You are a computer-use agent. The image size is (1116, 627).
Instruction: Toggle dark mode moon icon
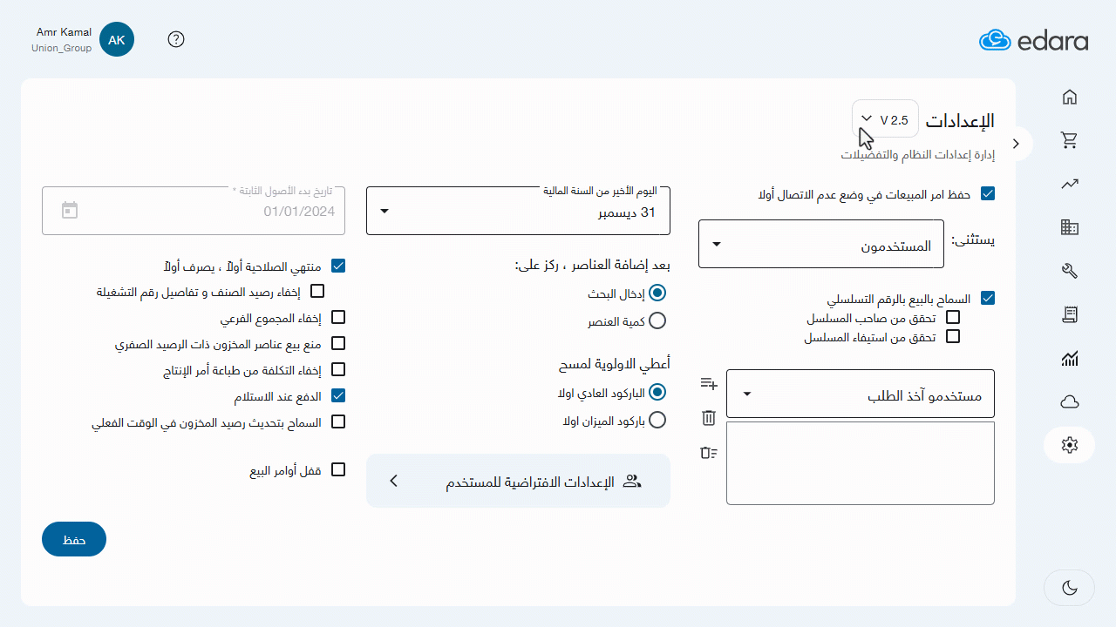[1070, 588]
